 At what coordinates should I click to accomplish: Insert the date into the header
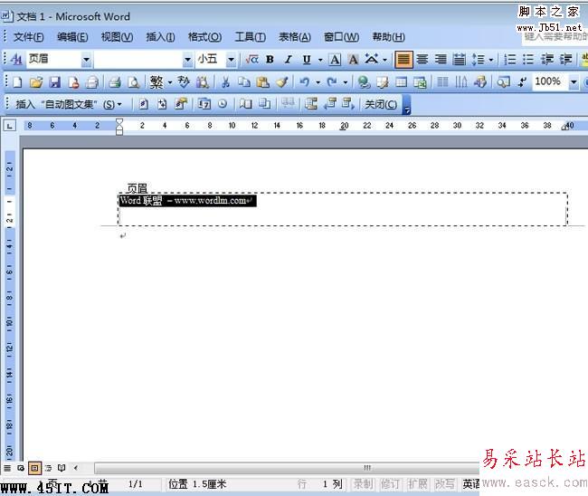click(204, 104)
